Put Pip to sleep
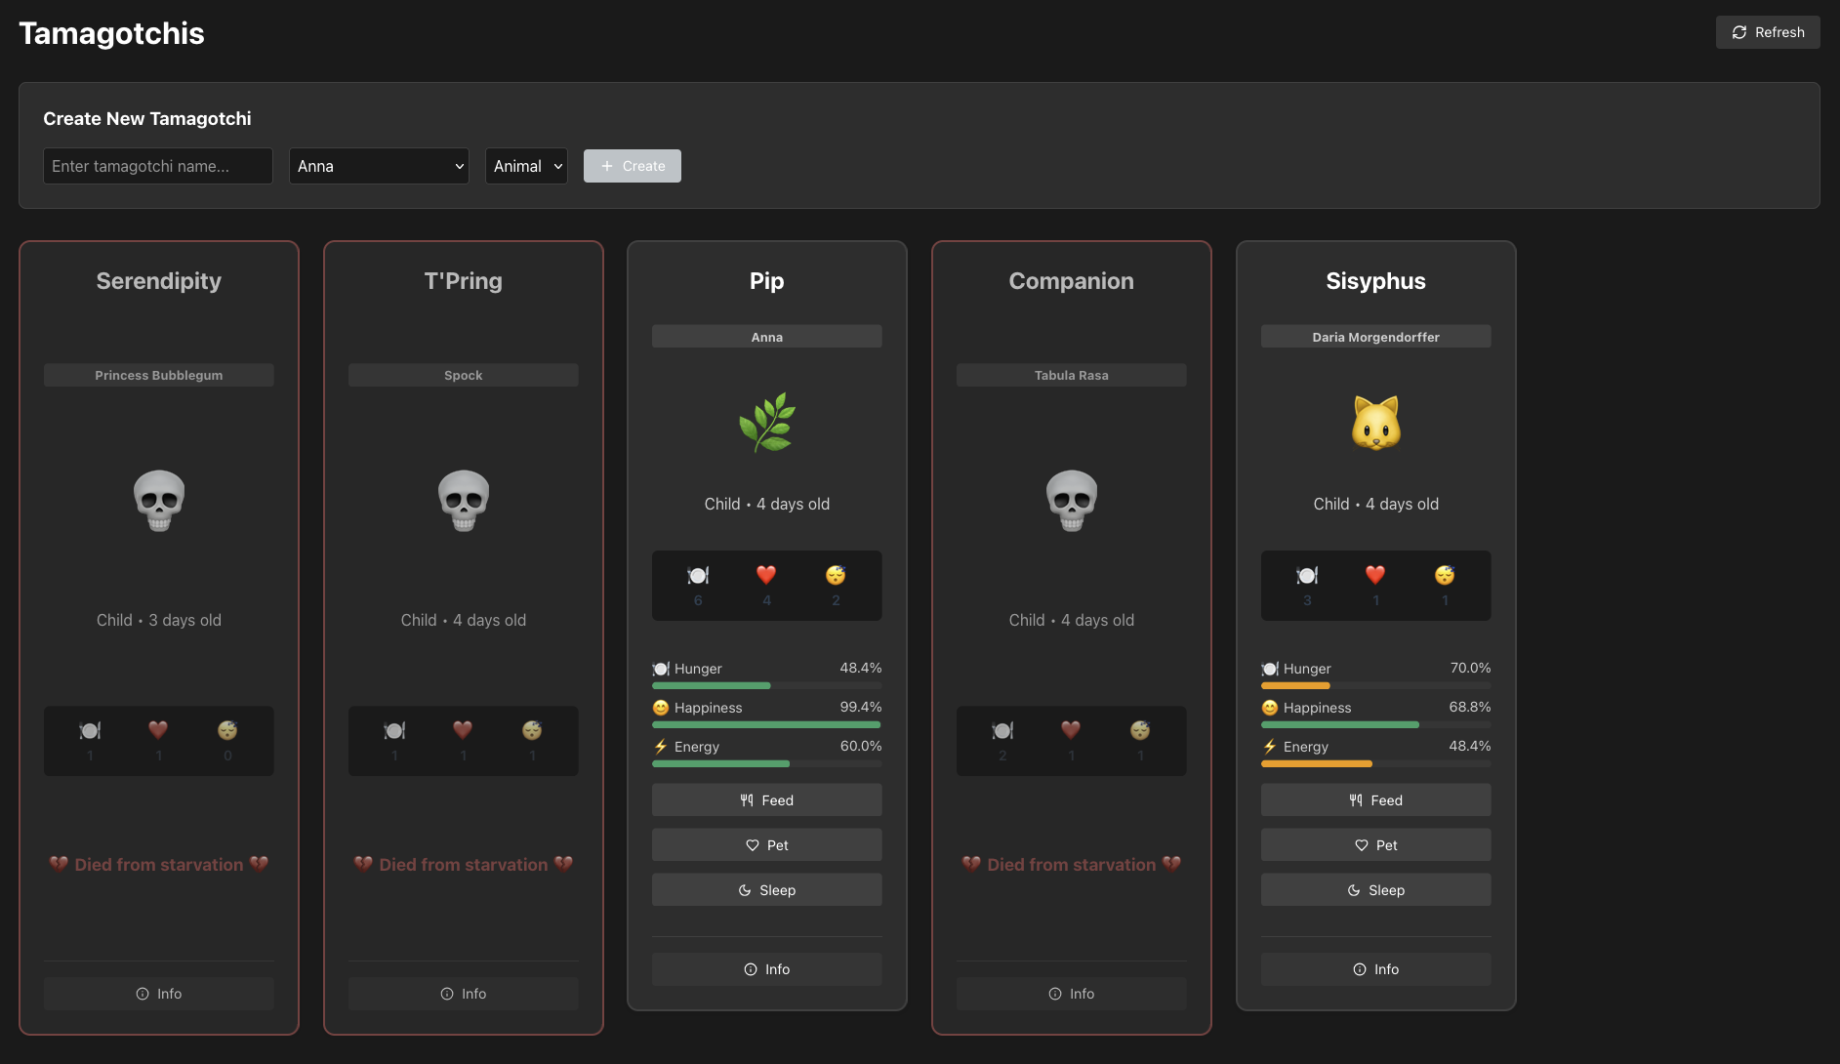Screen dimensions: 1840x1064 [766, 890]
